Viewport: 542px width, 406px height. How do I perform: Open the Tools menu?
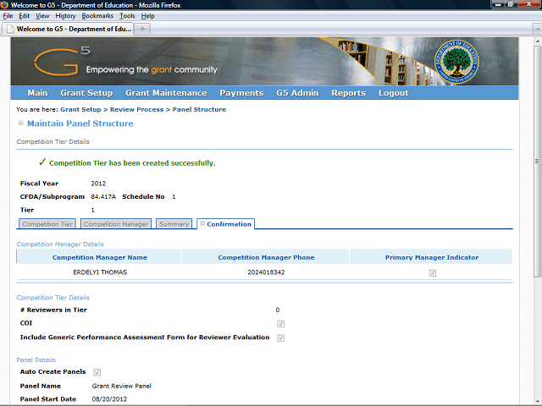coord(127,16)
